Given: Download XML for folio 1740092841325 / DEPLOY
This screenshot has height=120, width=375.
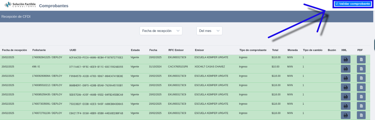Looking at the screenshot, I should click(345, 59).
